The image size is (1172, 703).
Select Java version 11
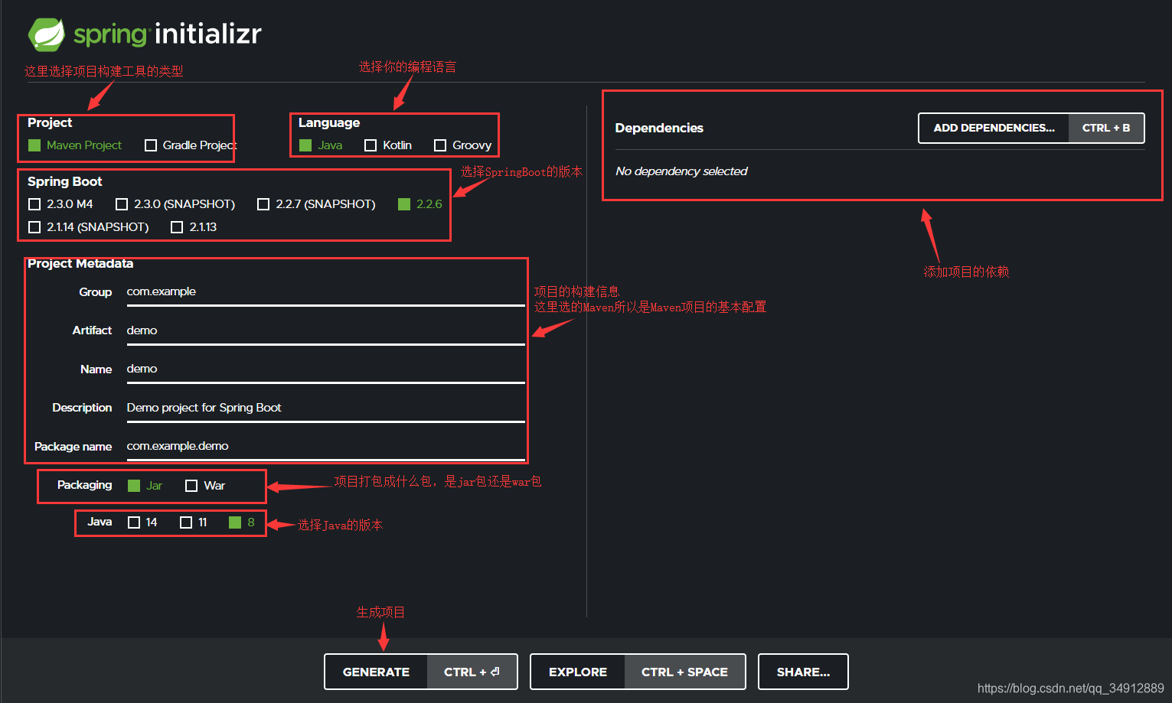194,522
